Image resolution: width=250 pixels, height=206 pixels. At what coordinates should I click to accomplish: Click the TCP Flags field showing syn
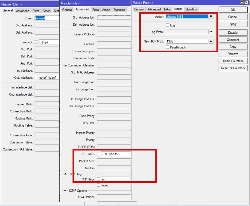point(116,179)
